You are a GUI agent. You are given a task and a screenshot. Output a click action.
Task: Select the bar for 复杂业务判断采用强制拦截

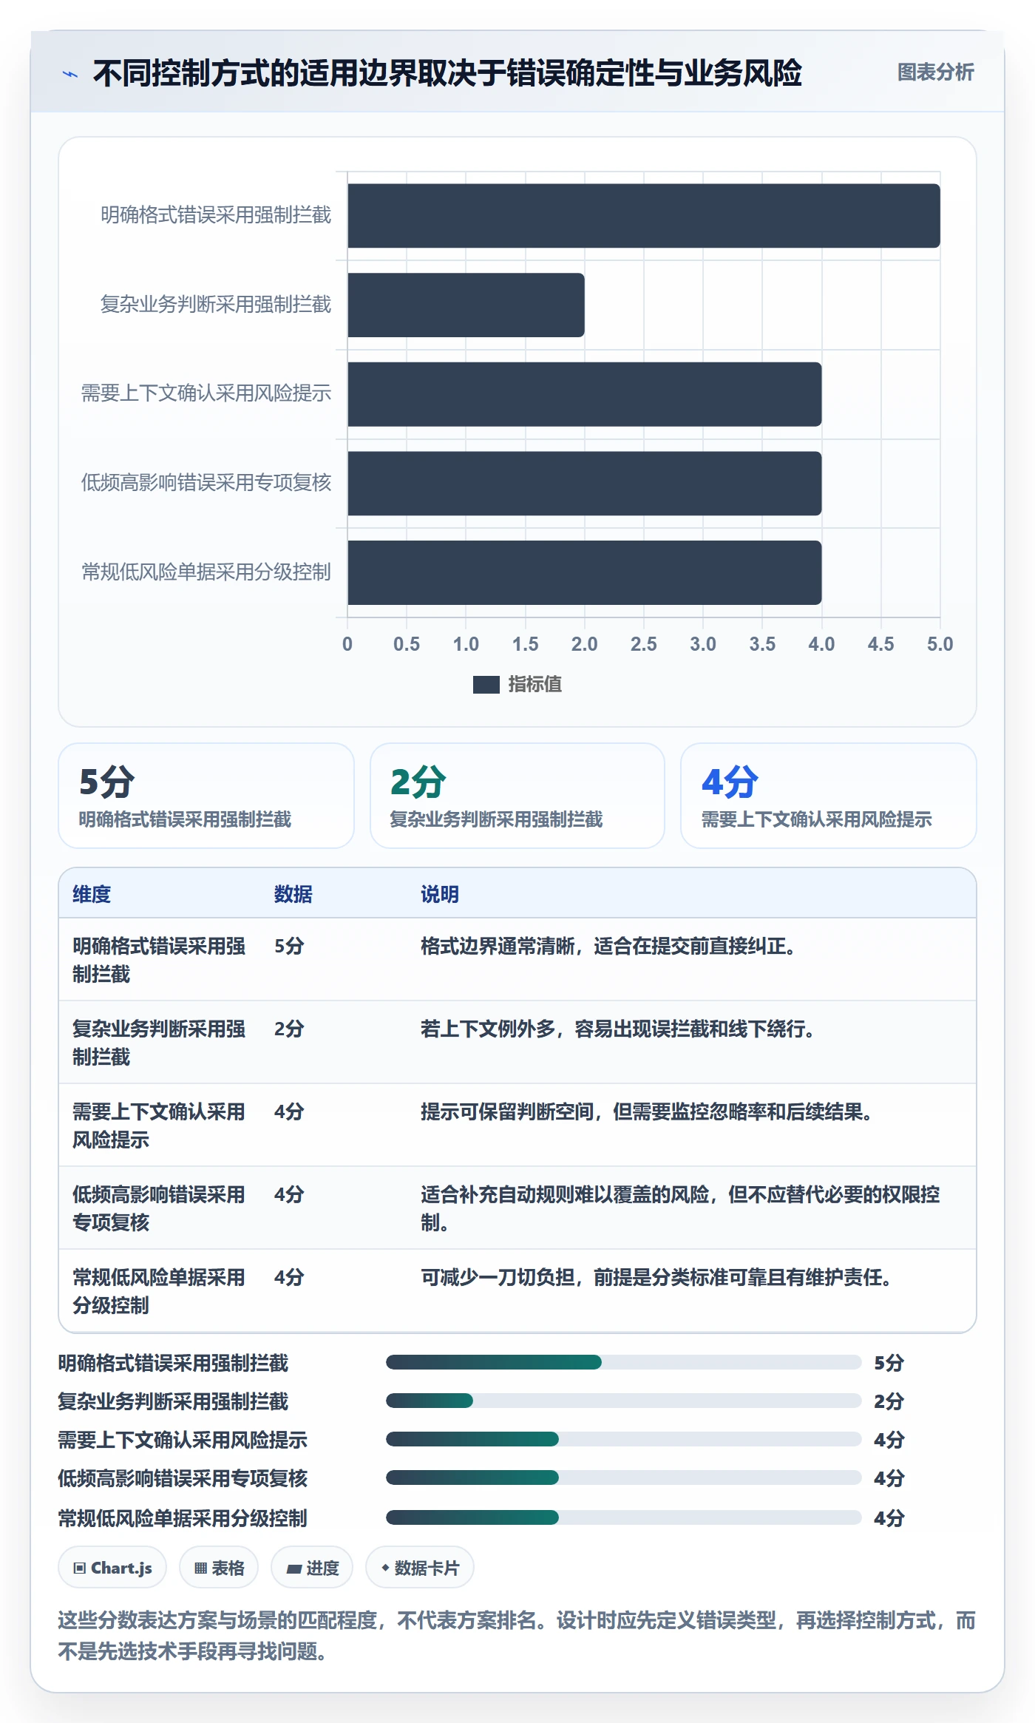466,305
